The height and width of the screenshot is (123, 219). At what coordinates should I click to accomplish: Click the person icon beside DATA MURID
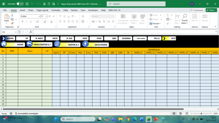tap(85, 44)
